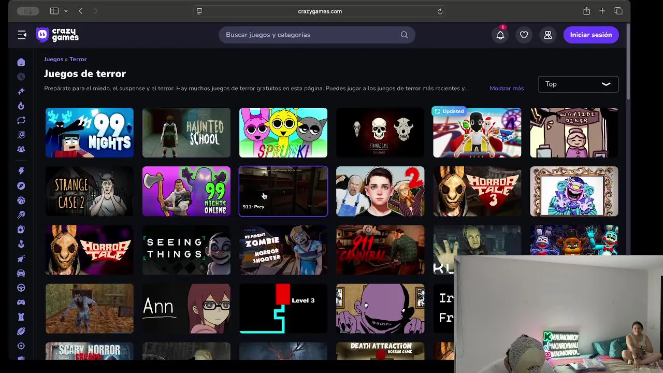The image size is (663, 373).
Task: Open the hamburger menu beside the logo
Action: click(22, 35)
